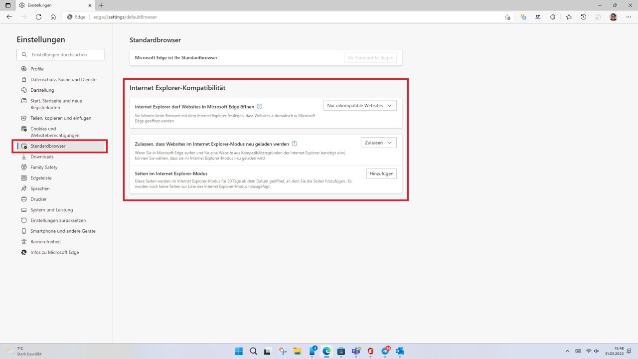Image resolution: width=638 pixels, height=359 pixels.
Task: Open the Settings and more menu
Action: click(628, 17)
